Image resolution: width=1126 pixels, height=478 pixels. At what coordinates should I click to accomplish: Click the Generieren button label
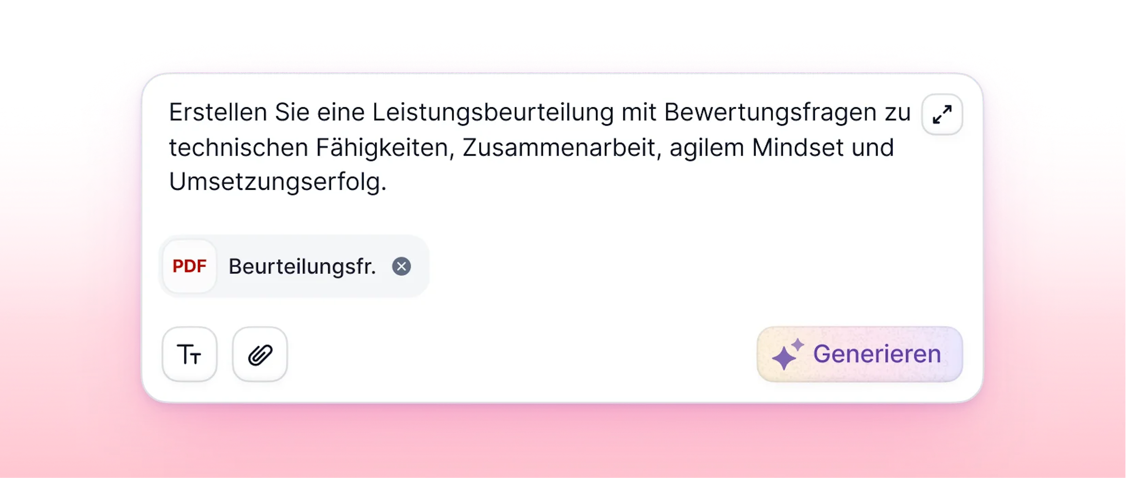coord(877,354)
